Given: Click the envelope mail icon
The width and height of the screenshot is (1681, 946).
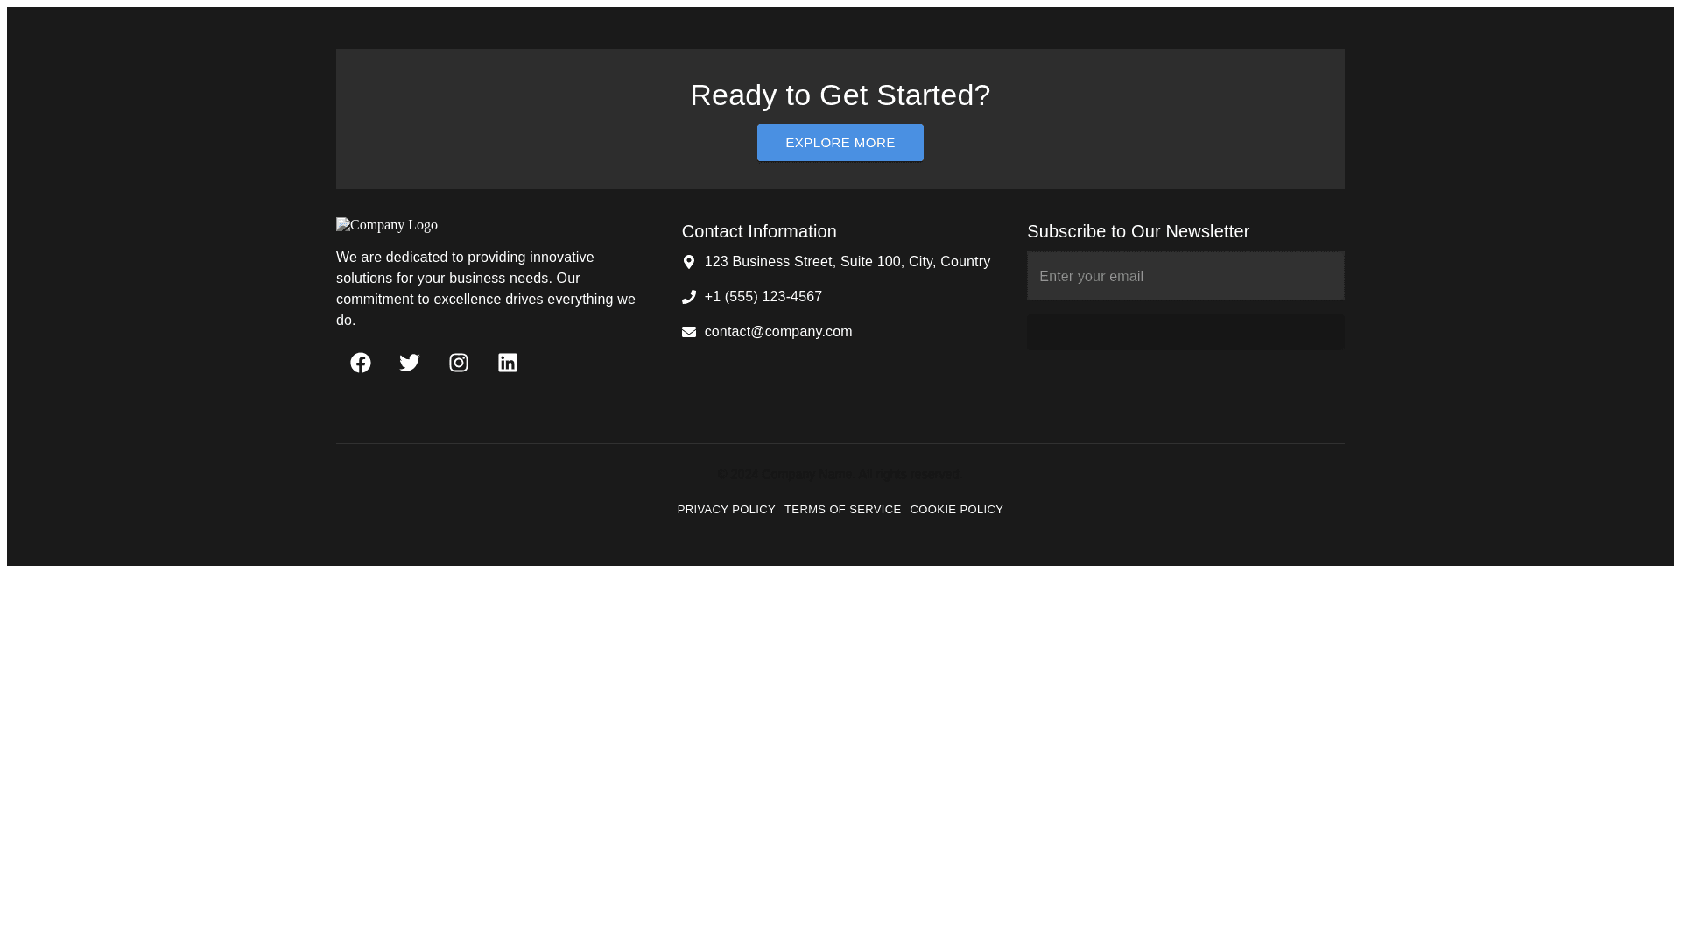Looking at the screenshot, I should click(x=689, y=332).
